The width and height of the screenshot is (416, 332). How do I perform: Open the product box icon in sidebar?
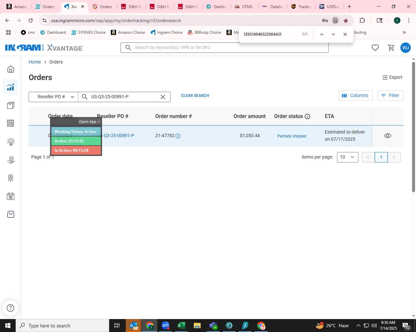coord(11,105)
